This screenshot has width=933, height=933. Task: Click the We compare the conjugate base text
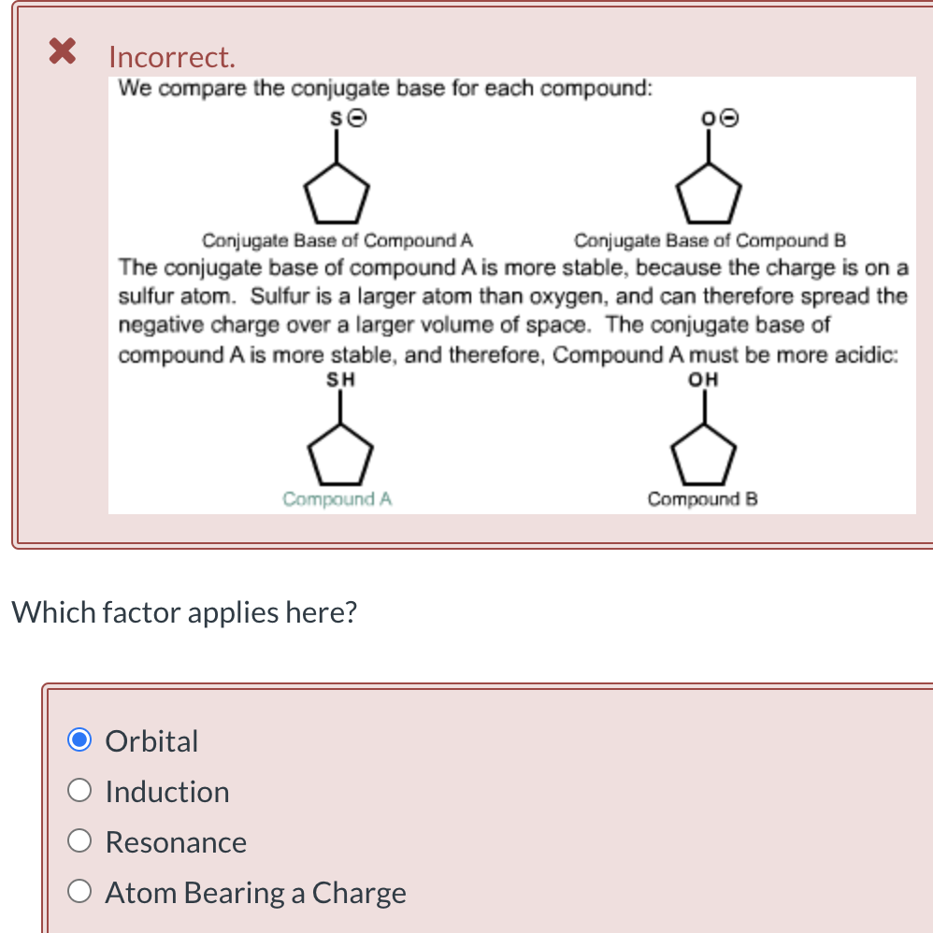[x=384, y=88]
